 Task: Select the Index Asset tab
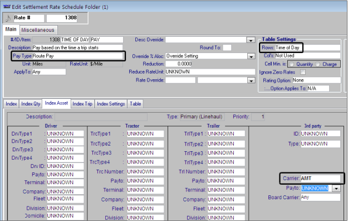(x=56, y=103)
